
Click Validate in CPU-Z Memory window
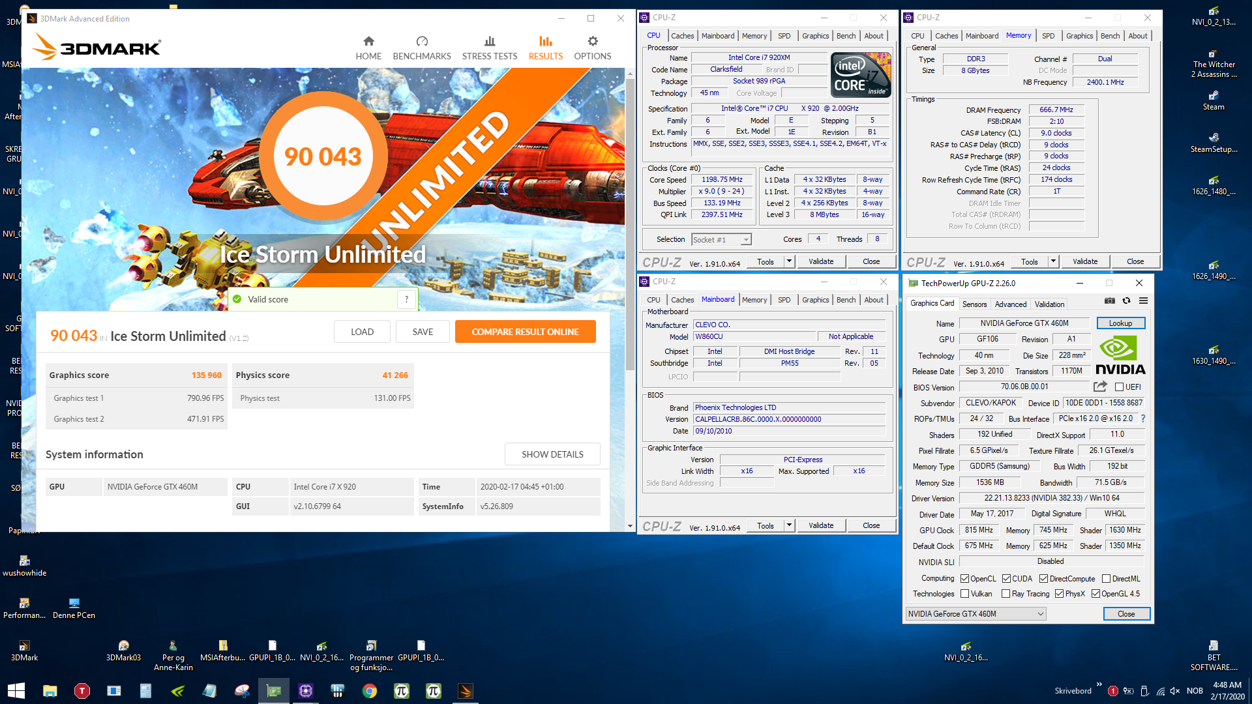coord(1085,261)
